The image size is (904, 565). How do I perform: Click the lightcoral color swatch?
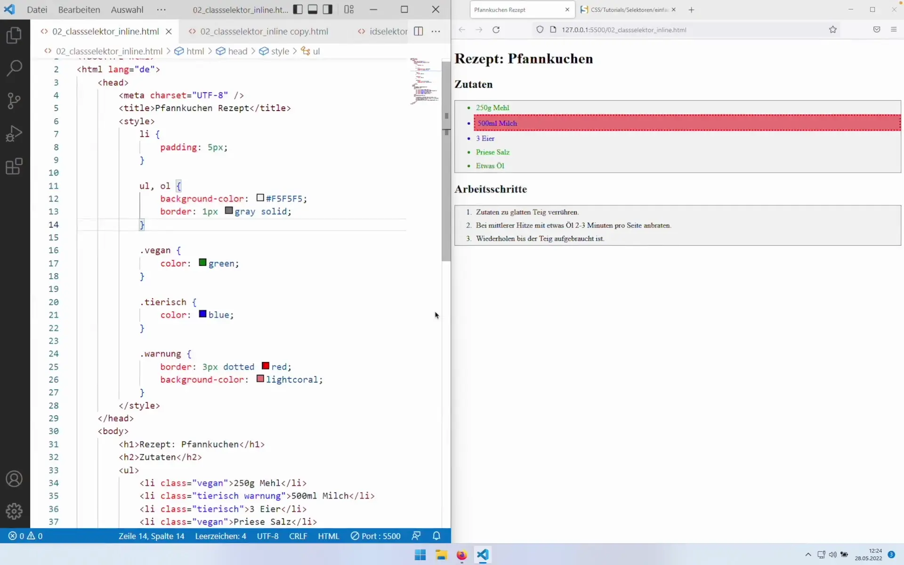[x=260, y=379]
